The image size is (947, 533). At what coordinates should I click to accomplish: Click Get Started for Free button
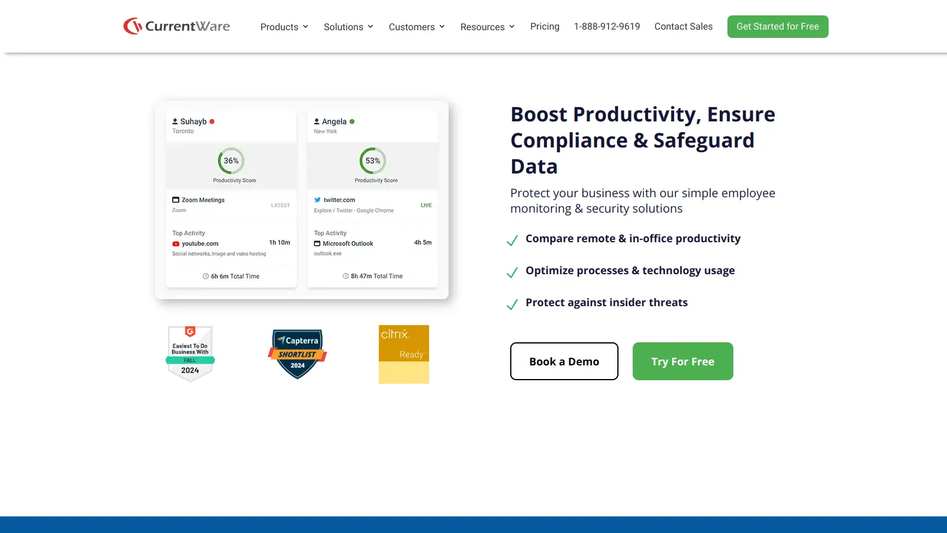click(x=777, y=27)
